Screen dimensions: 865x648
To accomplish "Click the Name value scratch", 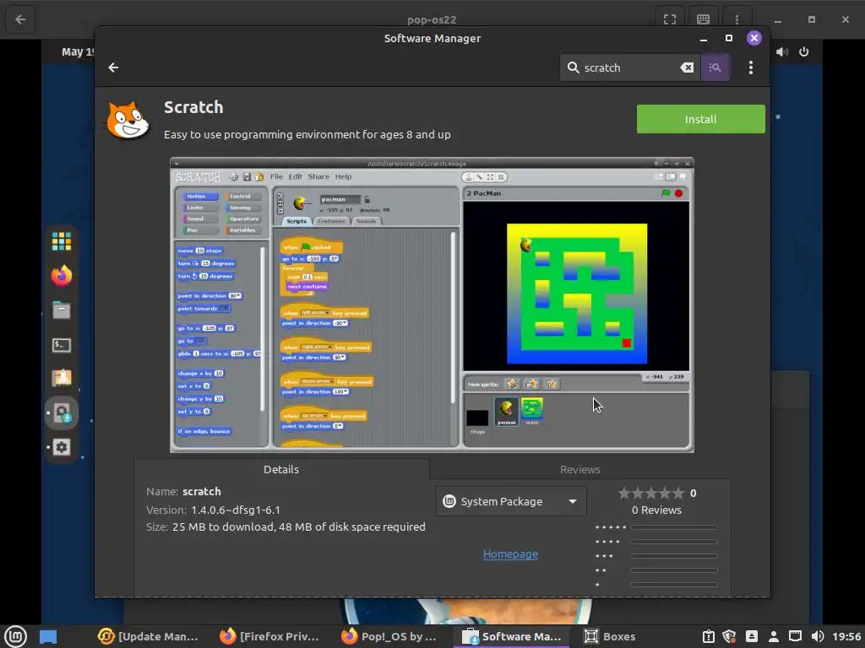I will pyautogui.click(x=201, y=492).
